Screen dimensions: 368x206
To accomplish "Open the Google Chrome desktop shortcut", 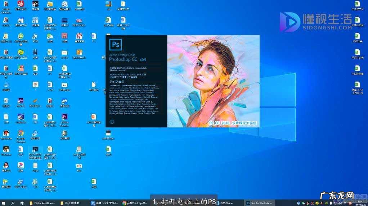I will click(x=21, y=134).
